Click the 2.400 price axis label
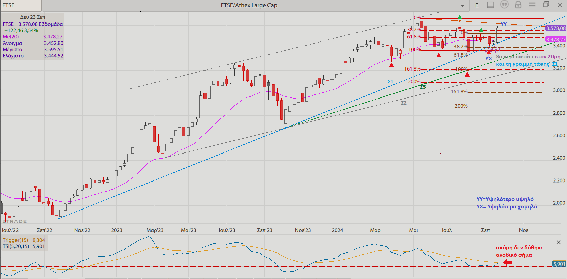This screenshot has height=279, width=567. [559, 158]
